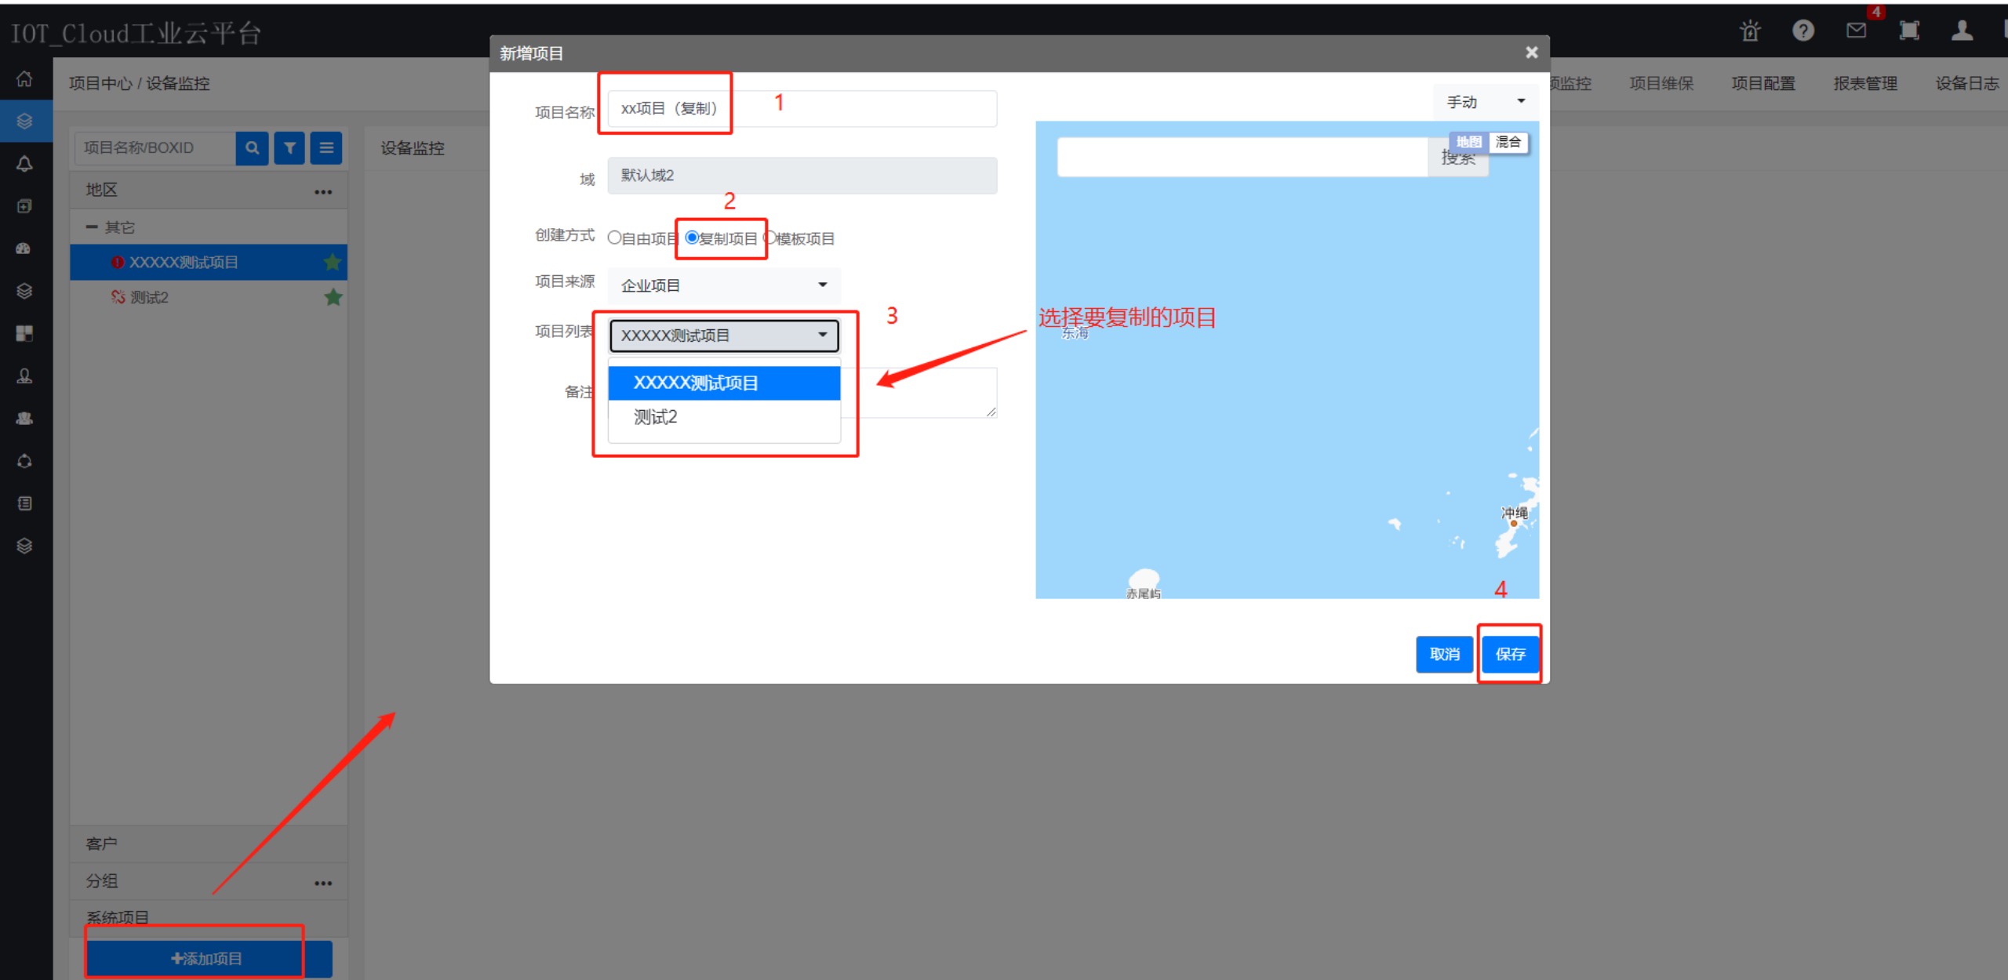Switch to the 报表管理 tab
The image size is (2008, 980).
pos(1864,84)
